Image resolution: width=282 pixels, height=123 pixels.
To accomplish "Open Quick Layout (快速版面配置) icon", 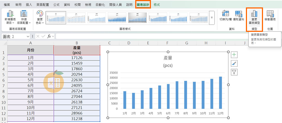I will click(x=24, y=14).
